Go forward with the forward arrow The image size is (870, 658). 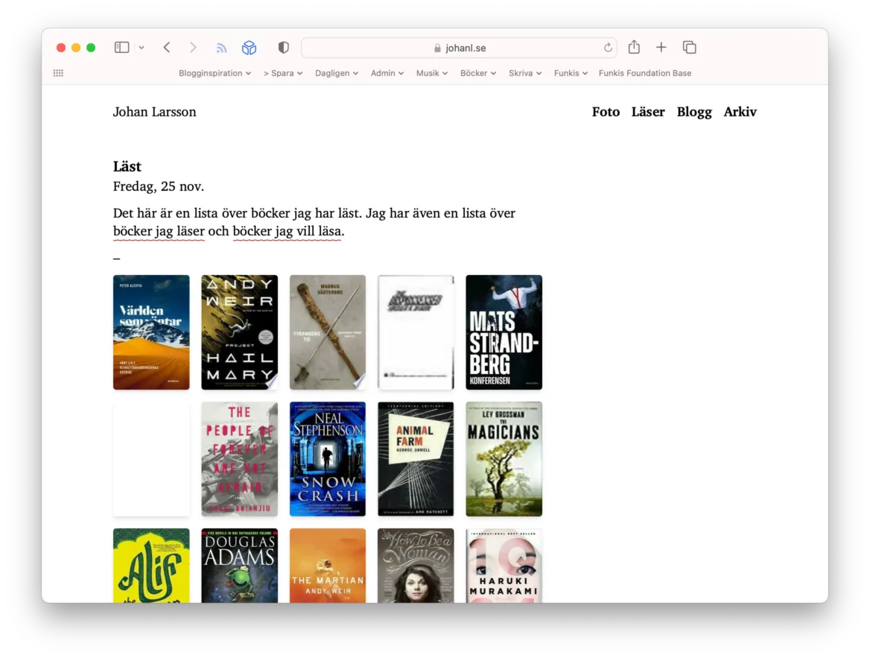(x=192, y=48)
